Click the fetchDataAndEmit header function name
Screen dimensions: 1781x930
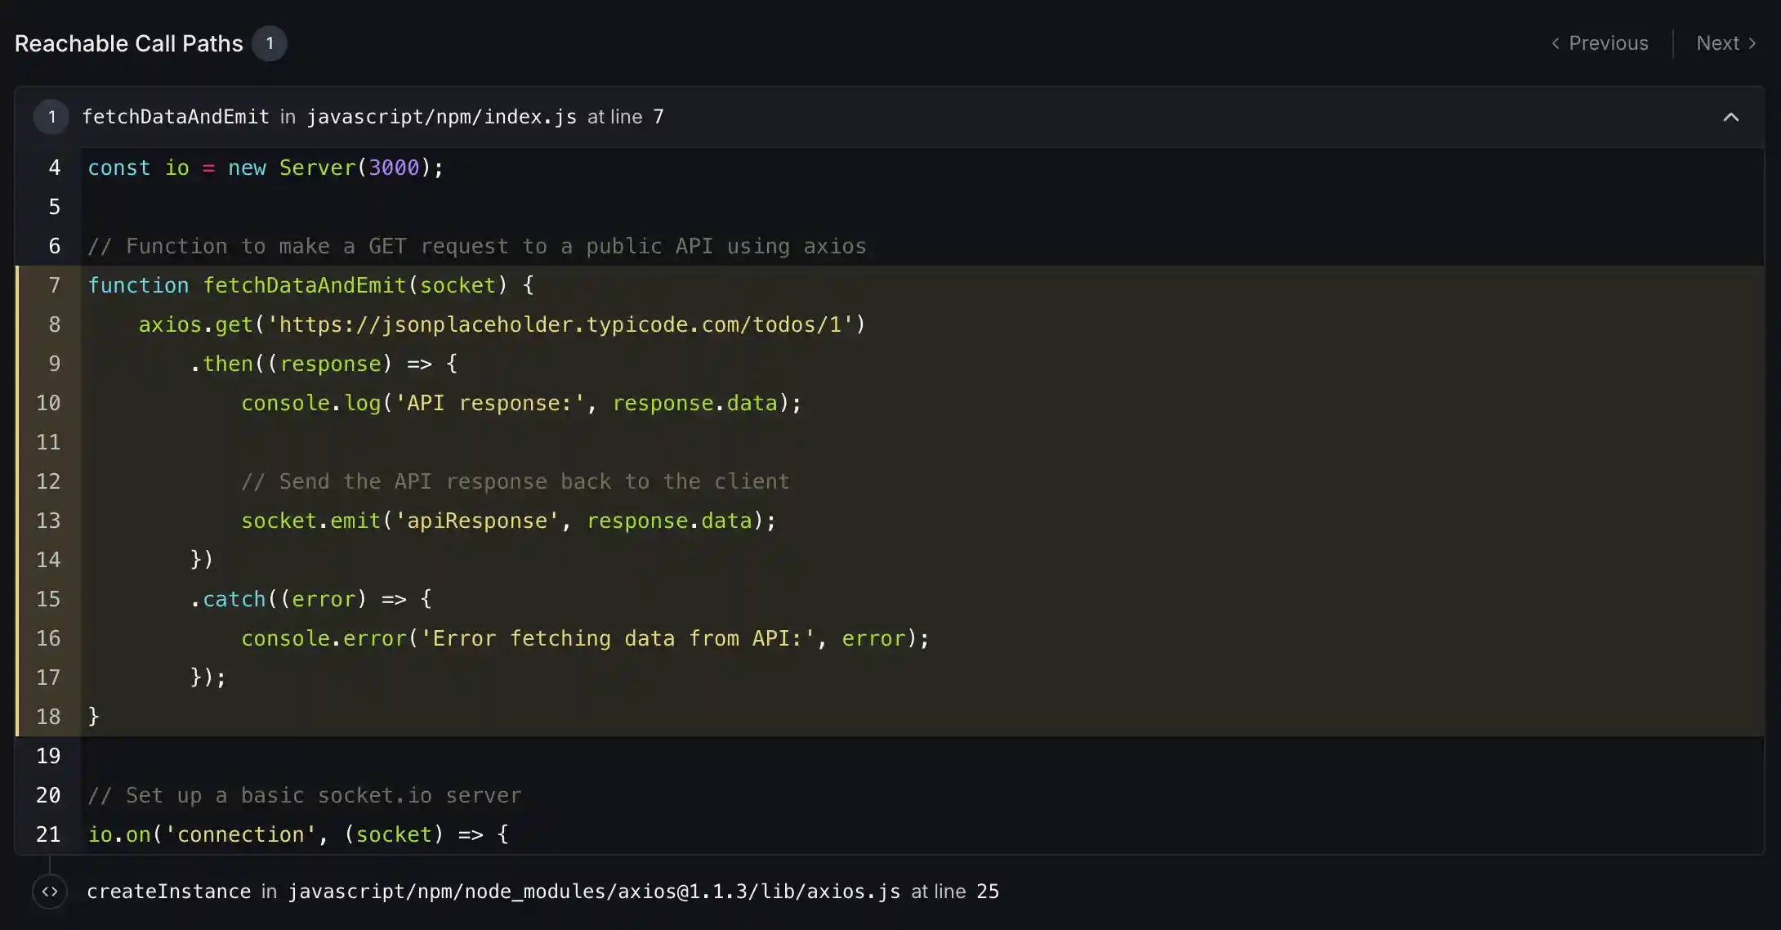[176, 117]
